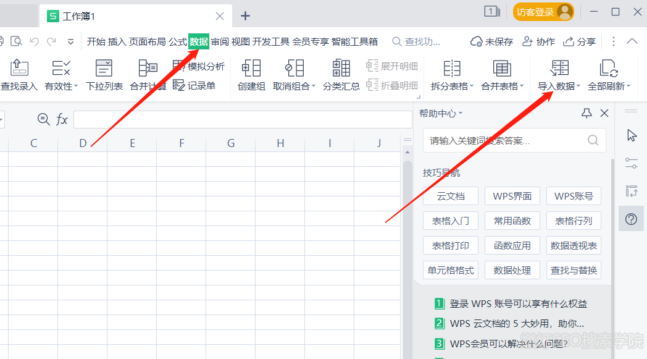Close the 工作簿1 document tab
Image resolution: width=647 pixels, height=359 pixels.
pyautogui.click(x=220, y=16)
